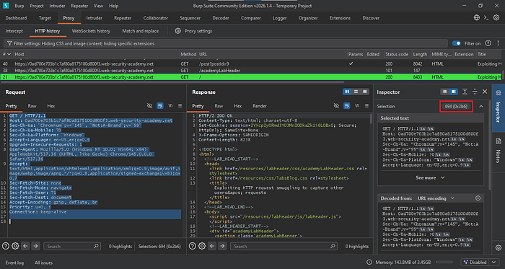505x269 pixels.
Task: Open the Decoded from URL encoding dropdown
Action: (x=436, y=198)
